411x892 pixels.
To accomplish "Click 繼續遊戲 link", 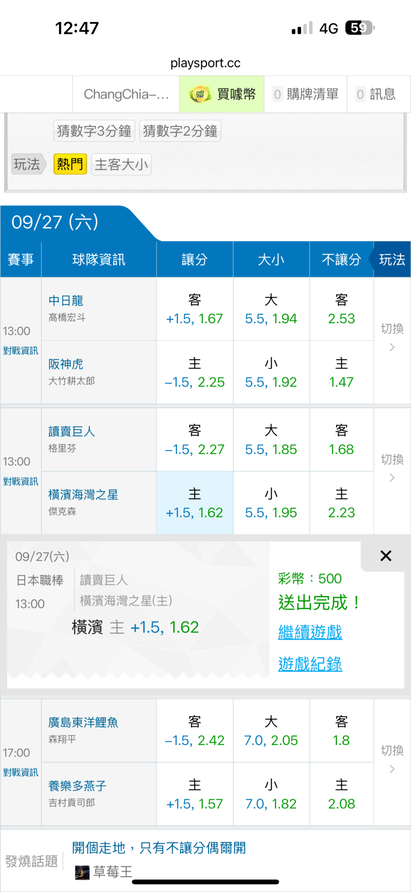I will point(310,632).
